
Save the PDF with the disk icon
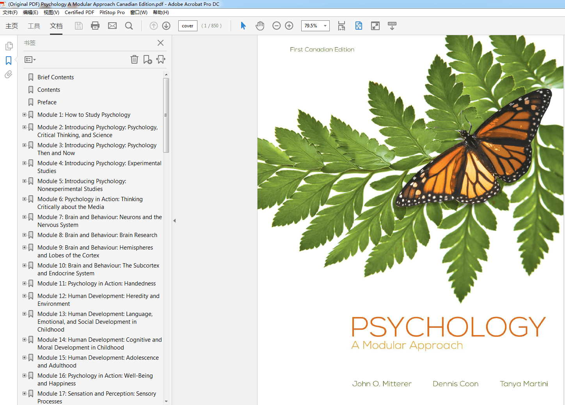[78, 26]
